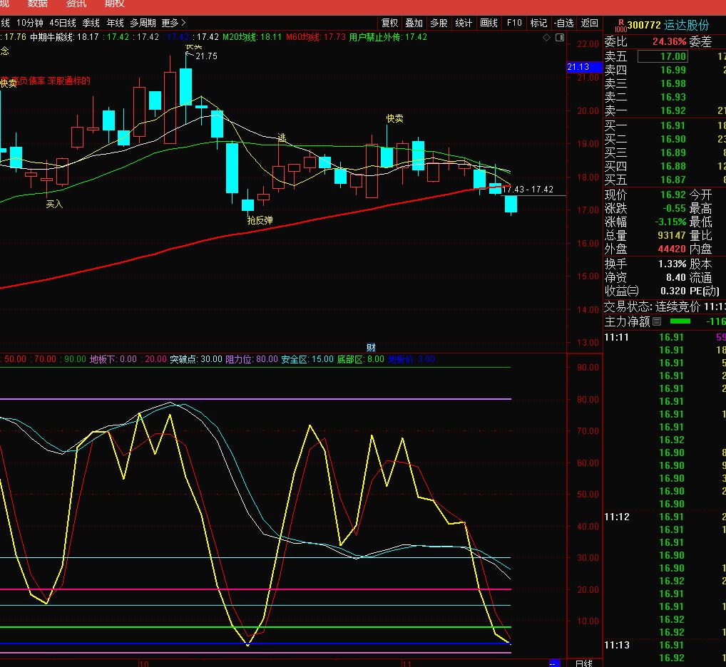Click stock code 300772
The width and height of the screenshot is (726, 667).
(643, 26)
